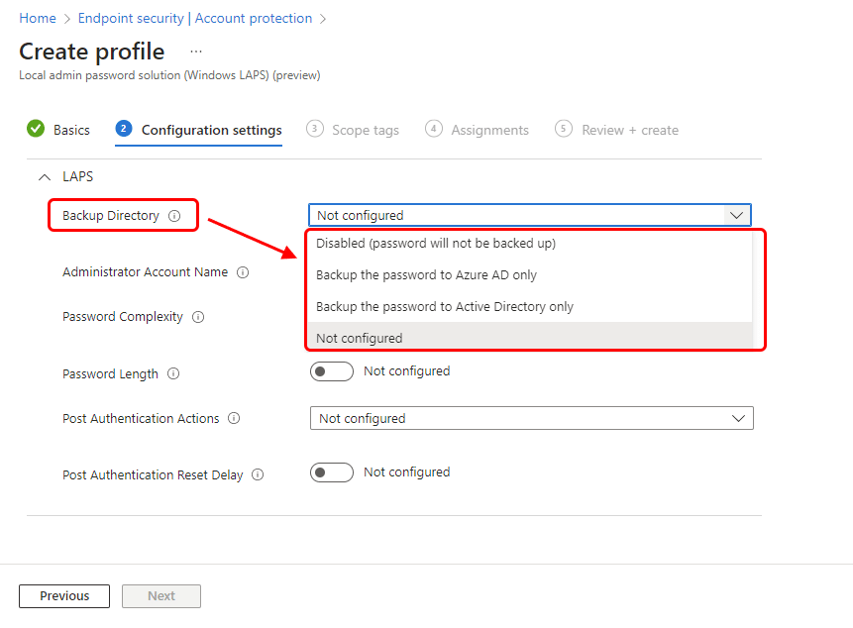Viewport: 853px width, 628px height.
Task: Enable the Post Authentication Reset Delay switch
Action: (x=331, y=472)
